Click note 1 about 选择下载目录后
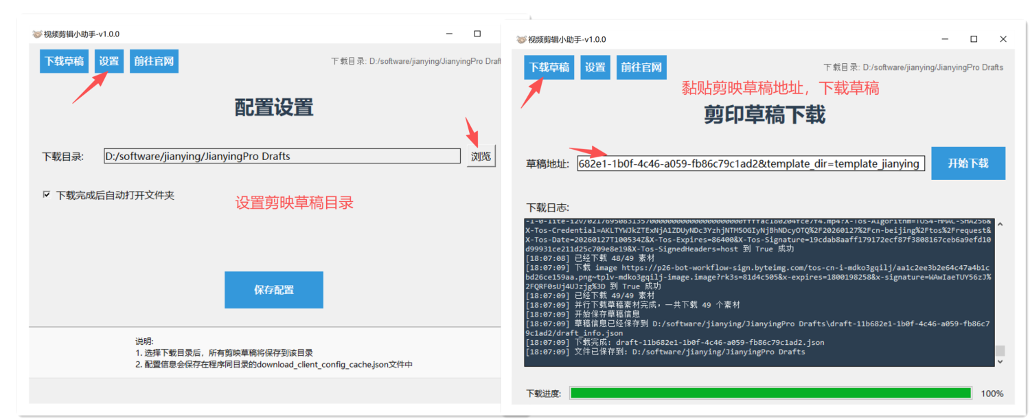Screen dimensions: 1030x419 (224, 353)
